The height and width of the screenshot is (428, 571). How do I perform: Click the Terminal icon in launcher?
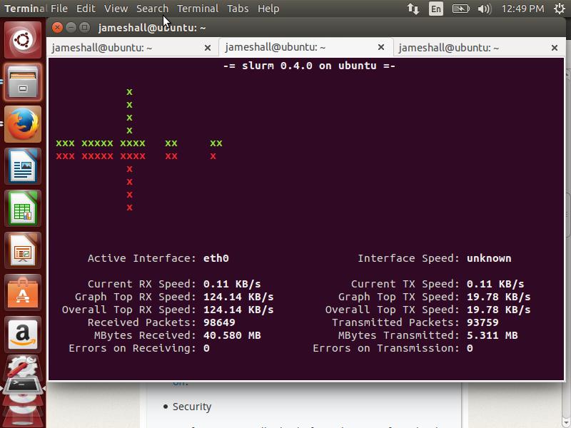pyautogui.click(x=23, y=386)
